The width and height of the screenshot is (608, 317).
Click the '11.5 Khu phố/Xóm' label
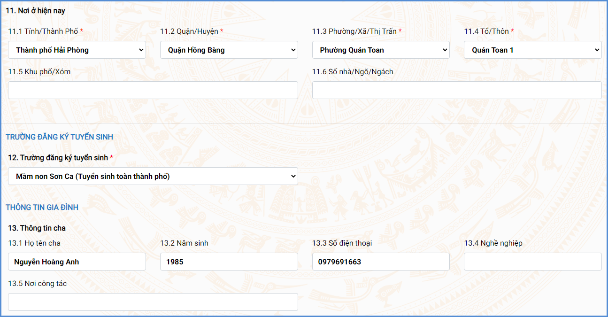tap(39, 72)
